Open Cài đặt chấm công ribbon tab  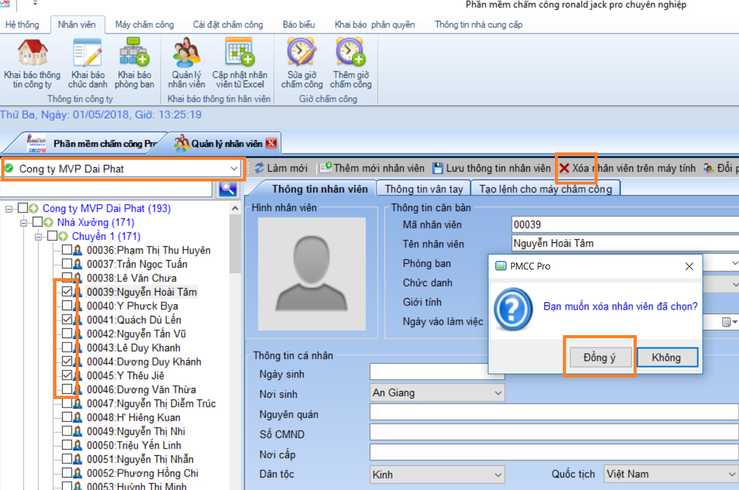pos(228,25)
